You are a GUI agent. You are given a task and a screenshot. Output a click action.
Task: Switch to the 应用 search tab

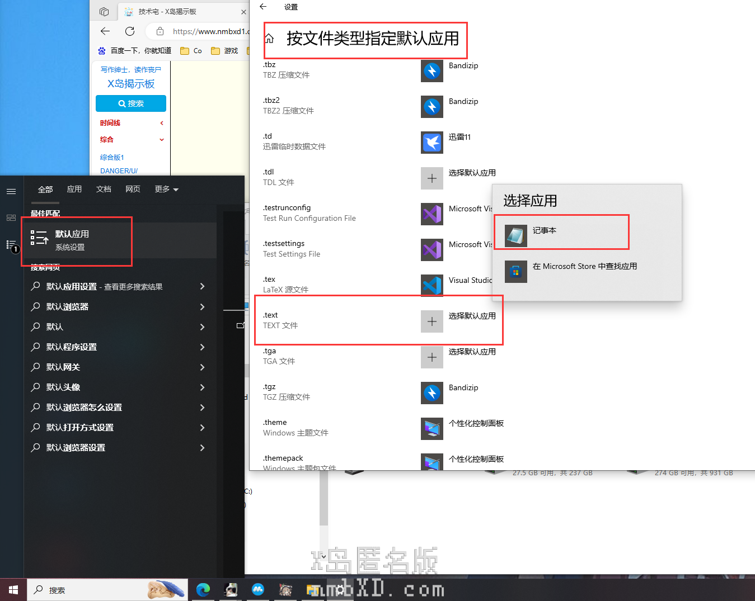(x=74, y=190)
